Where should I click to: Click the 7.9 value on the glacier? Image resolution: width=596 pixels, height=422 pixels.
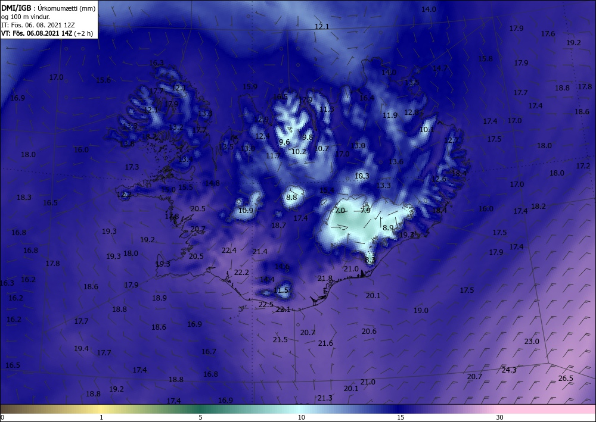[x=365, y=210]
